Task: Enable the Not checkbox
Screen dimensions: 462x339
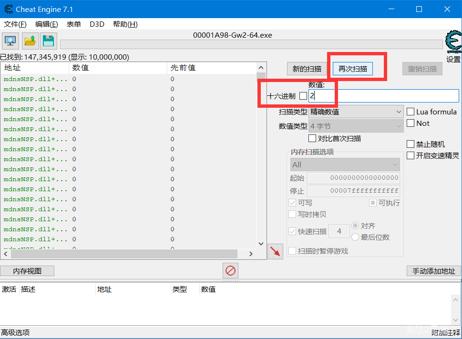Action: (411, 123)
